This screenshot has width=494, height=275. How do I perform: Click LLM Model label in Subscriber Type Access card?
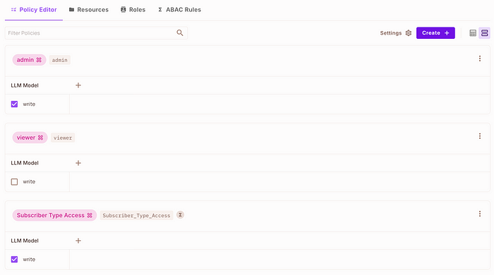point(25,240)
